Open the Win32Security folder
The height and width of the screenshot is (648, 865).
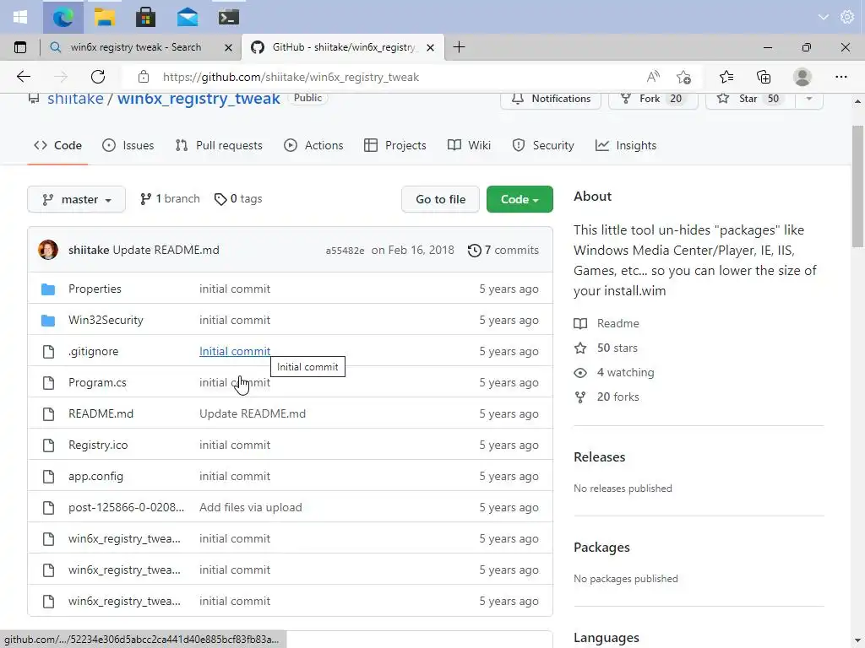106,320
